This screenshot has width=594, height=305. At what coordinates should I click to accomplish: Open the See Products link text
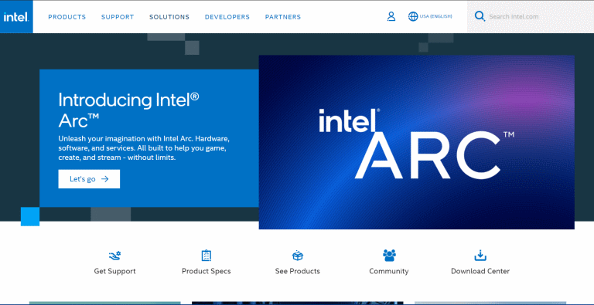pos(297,271)
